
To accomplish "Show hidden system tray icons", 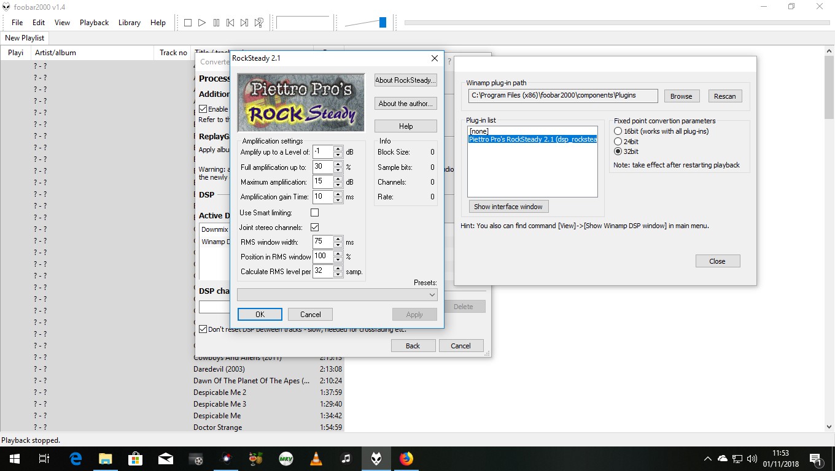I will click(x=707, y=458).
